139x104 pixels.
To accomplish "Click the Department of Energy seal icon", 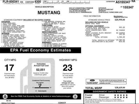I will point(75,97).
